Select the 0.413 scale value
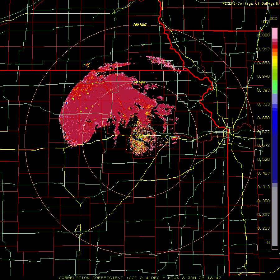 pos(264,187)
